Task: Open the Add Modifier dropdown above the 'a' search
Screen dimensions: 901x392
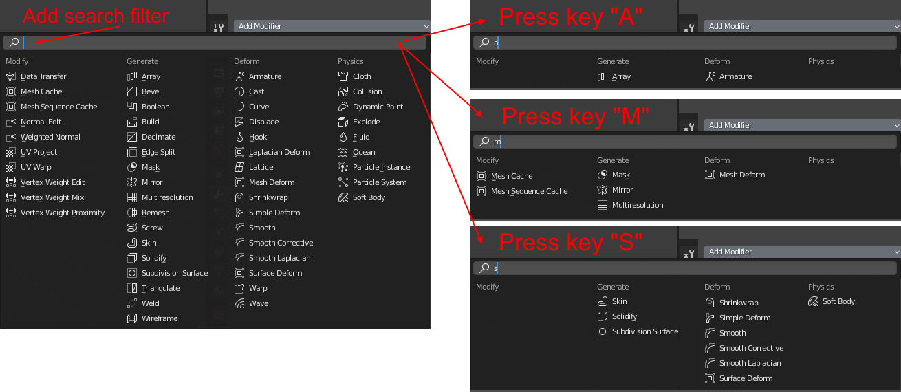Action: (x=802, y=26)
